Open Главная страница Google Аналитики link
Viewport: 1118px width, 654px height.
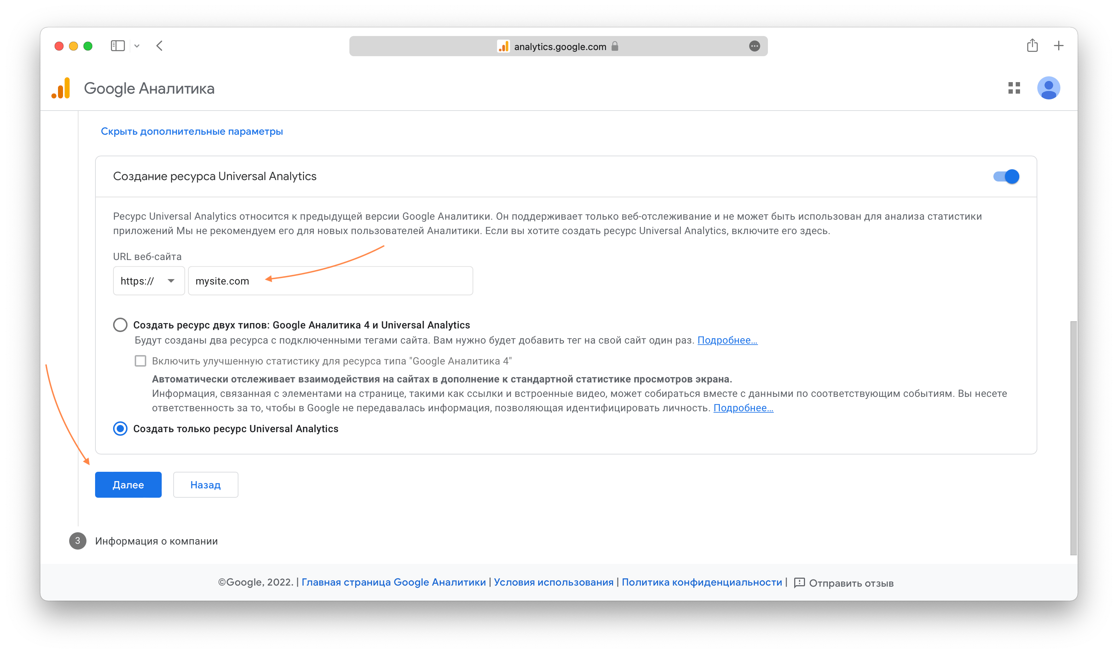(x=394, y=582)
